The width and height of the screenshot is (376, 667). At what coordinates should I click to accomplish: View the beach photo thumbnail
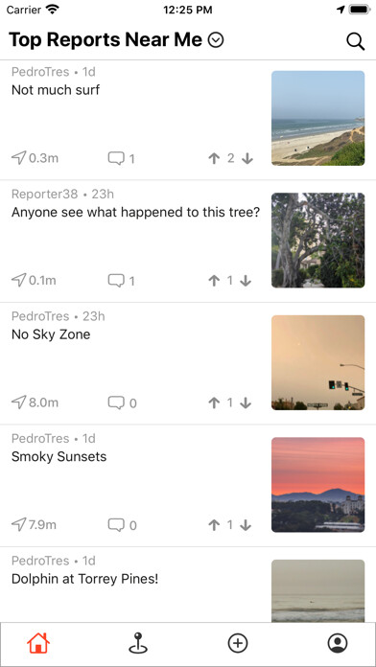point(318,118)
